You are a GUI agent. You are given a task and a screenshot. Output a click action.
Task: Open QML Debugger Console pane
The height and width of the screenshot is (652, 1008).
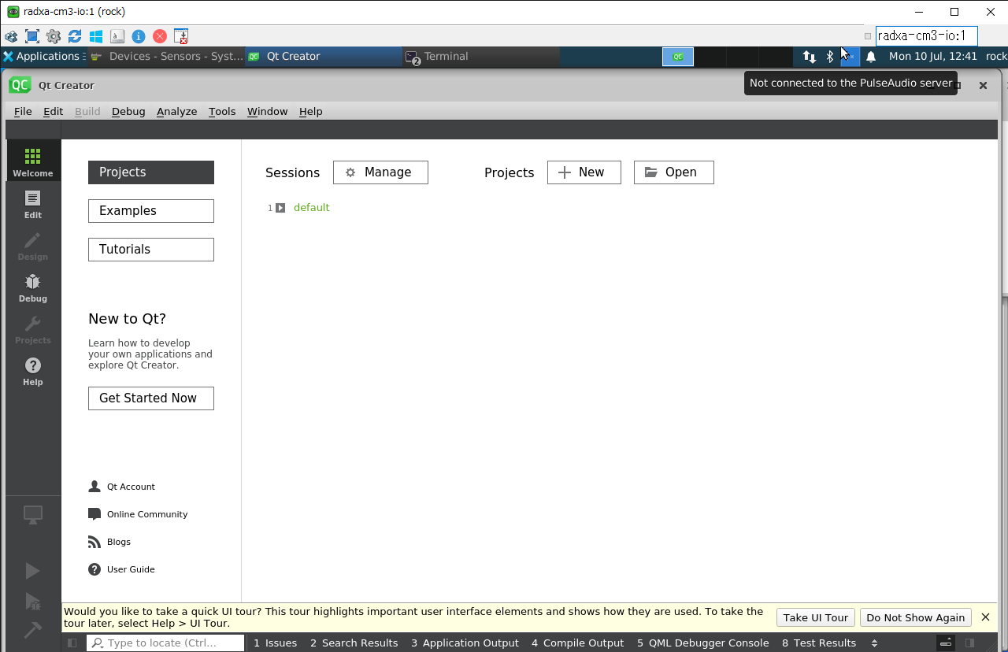click(702, 643)
